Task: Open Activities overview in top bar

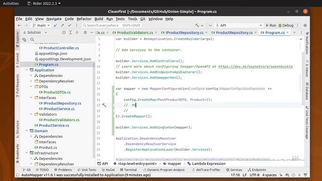Action: pos(11,4)
